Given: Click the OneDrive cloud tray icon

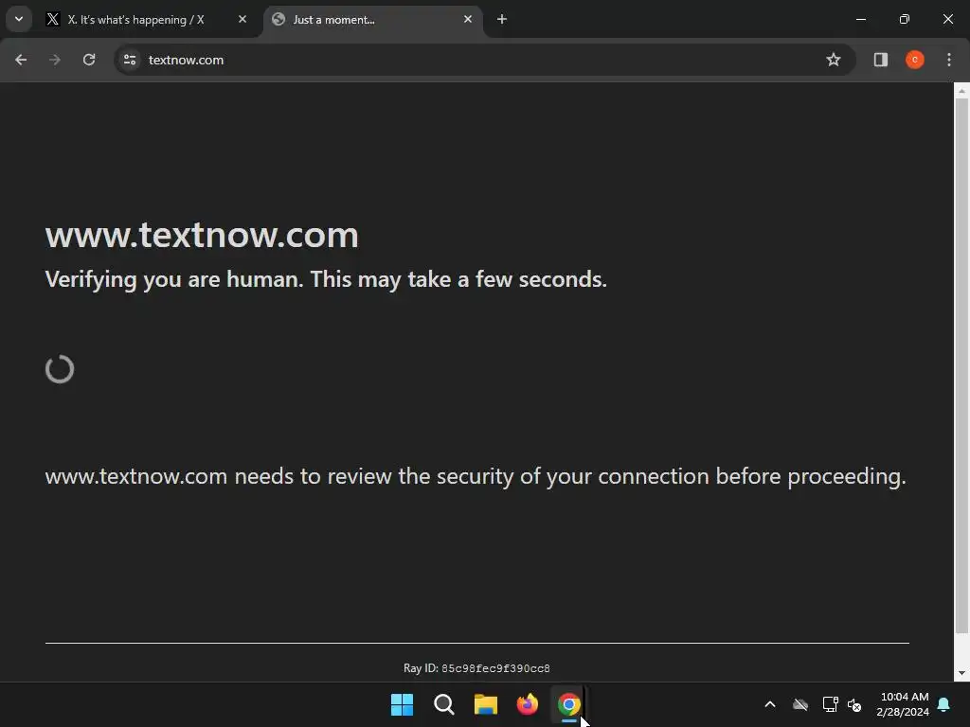Looking at the screenshot, I should click(800, 704).
